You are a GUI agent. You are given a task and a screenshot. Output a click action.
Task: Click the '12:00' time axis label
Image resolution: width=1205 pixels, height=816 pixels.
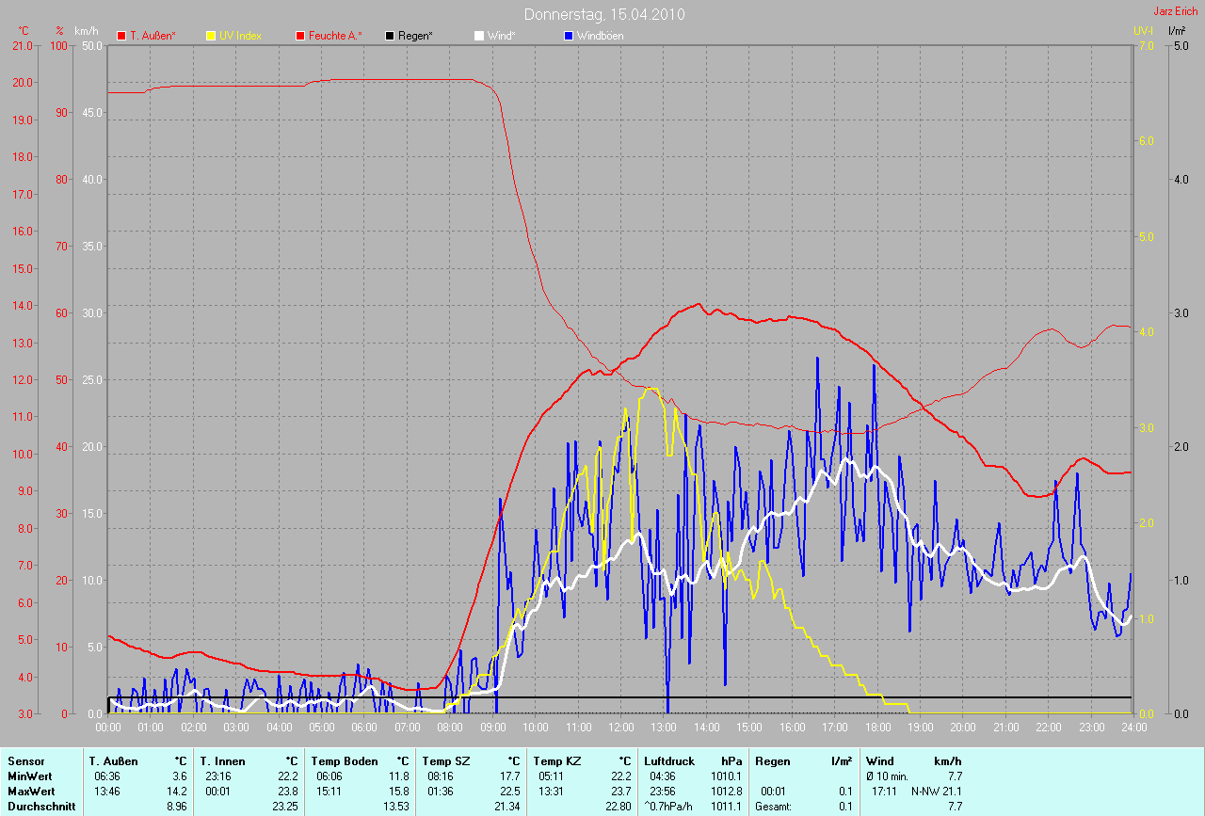[621, 728]
